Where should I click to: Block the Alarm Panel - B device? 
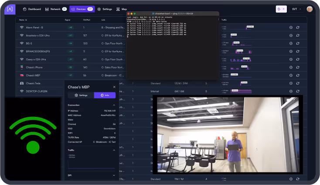click(x=291, y=27)
